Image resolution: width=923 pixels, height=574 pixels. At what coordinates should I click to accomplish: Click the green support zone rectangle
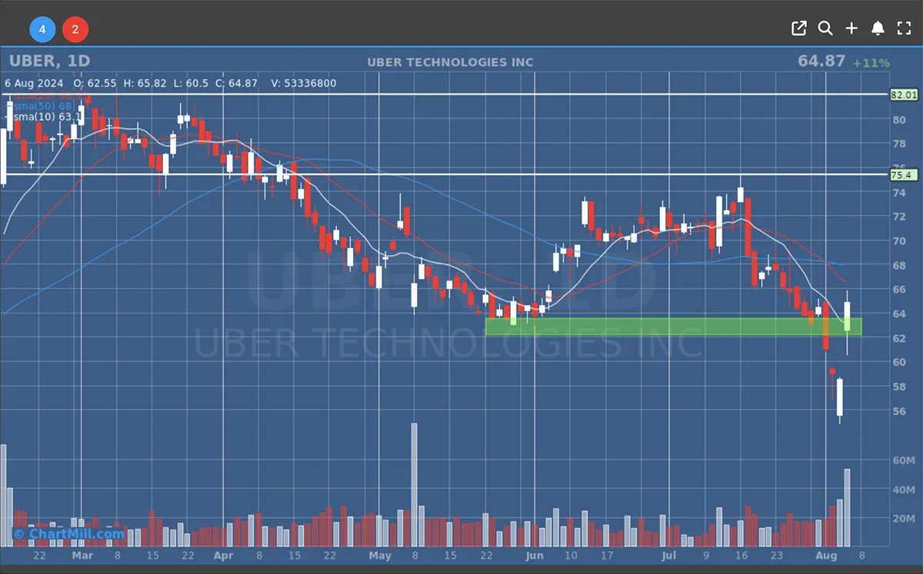(673, 327)
